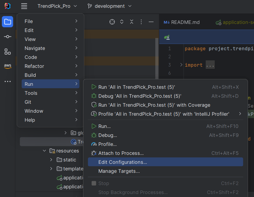Select Manage Targets...
This screenshot has height=197, width=254.
[166, 171]
